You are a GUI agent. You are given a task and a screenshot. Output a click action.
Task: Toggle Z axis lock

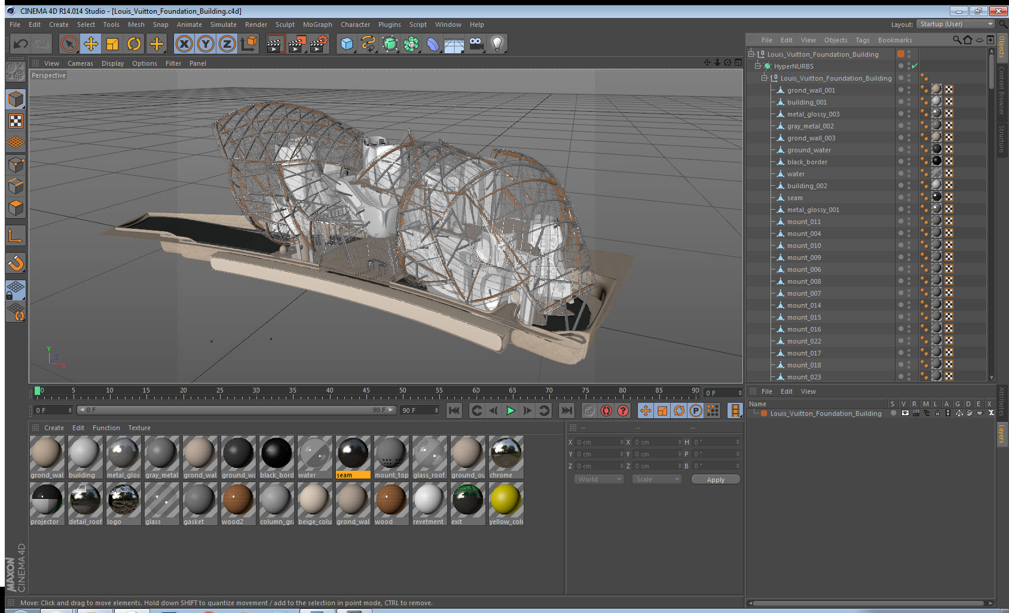click(227, 44)
